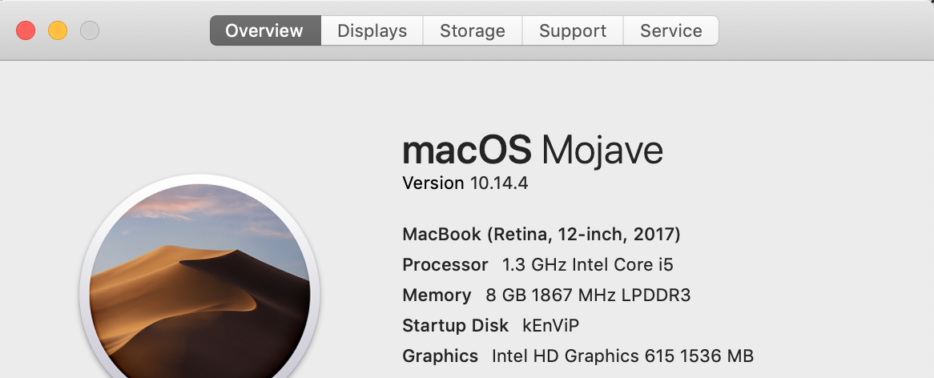Go to the Service tab

(670, 30)
